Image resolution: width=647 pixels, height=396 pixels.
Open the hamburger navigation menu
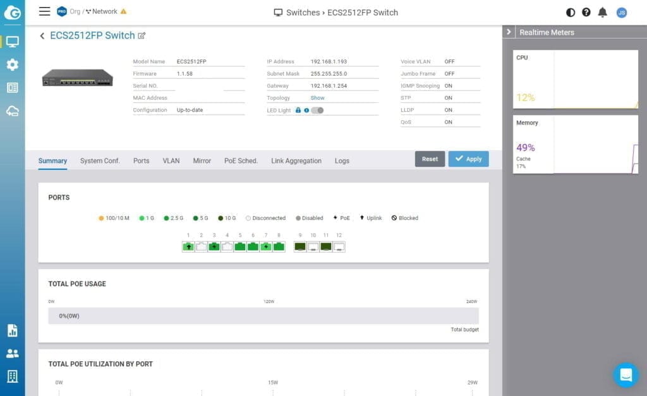[44, 11]
